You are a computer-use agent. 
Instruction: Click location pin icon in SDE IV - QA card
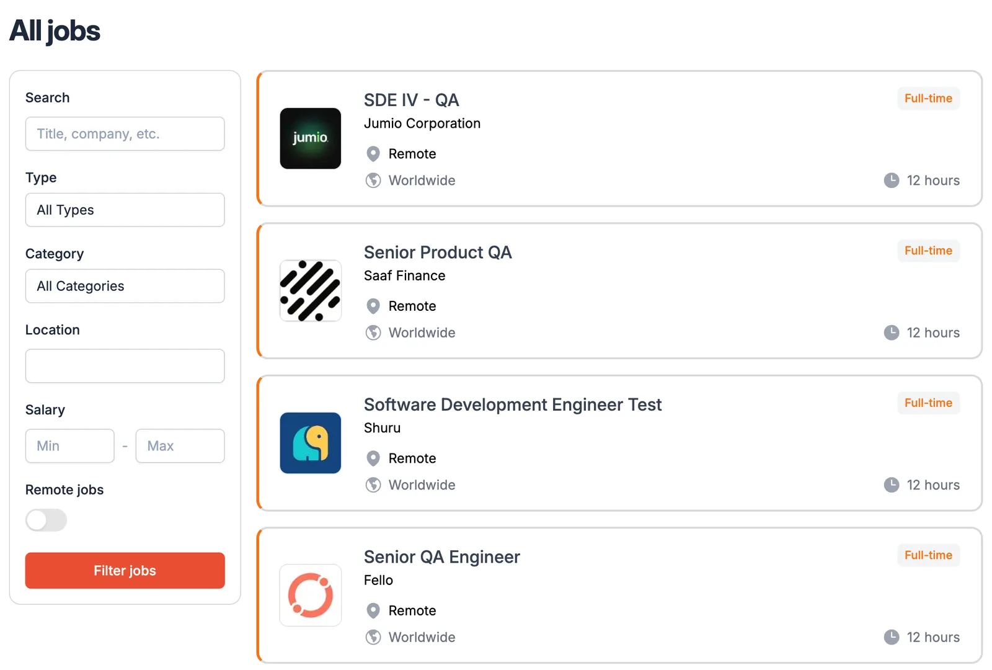[x=373, y=154]
